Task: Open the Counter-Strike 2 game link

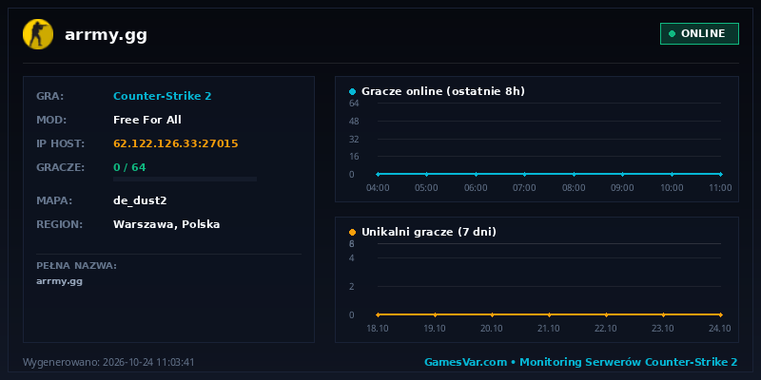Action: 162,96
